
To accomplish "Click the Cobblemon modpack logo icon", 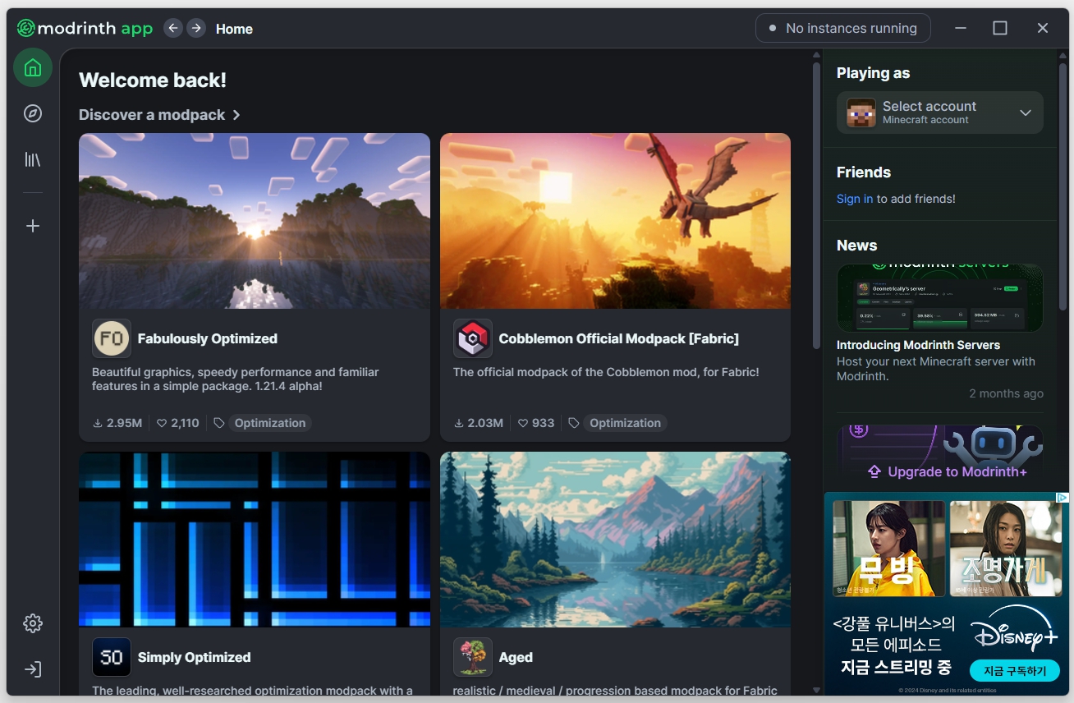I will tap(472, 338).
